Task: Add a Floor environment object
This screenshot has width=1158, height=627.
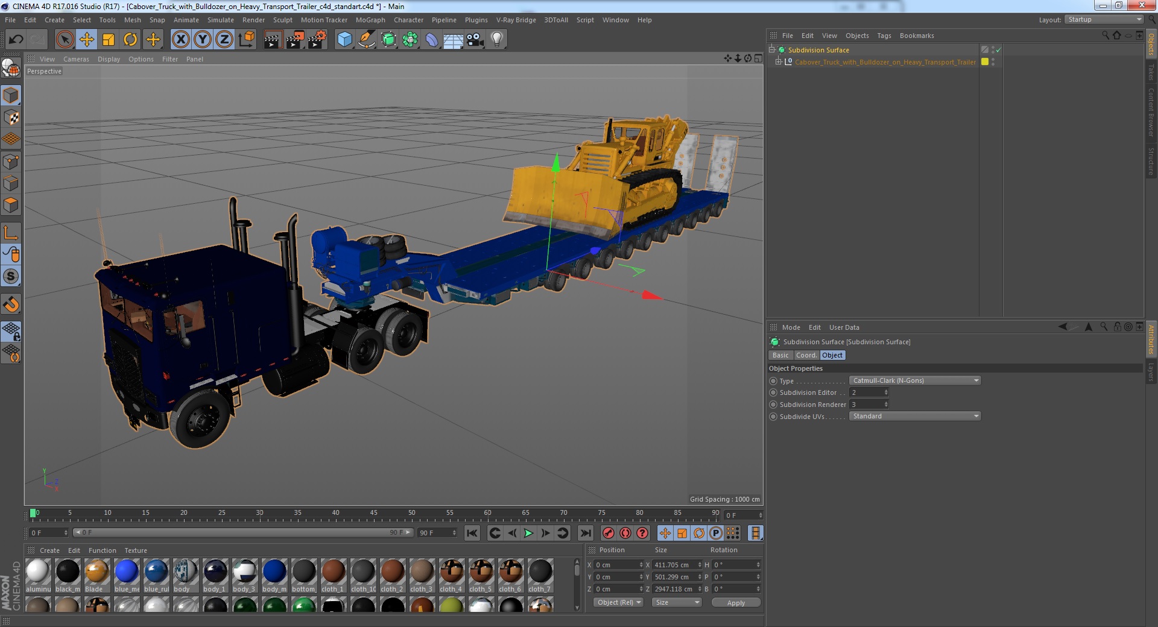Action: (454, 40)
